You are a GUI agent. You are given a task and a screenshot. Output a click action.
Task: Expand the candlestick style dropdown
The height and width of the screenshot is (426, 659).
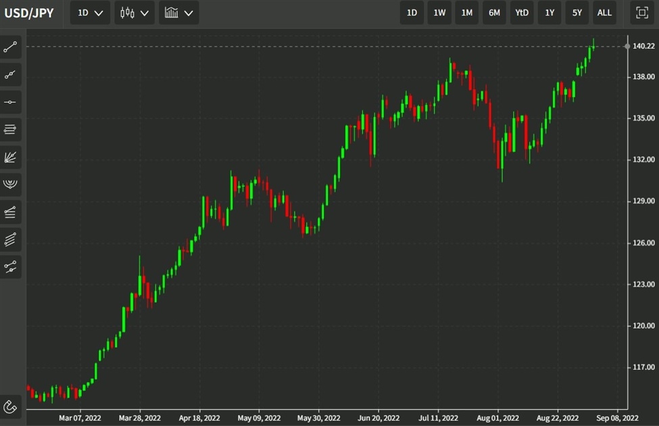pyautogui.click(x=133, y=12)
